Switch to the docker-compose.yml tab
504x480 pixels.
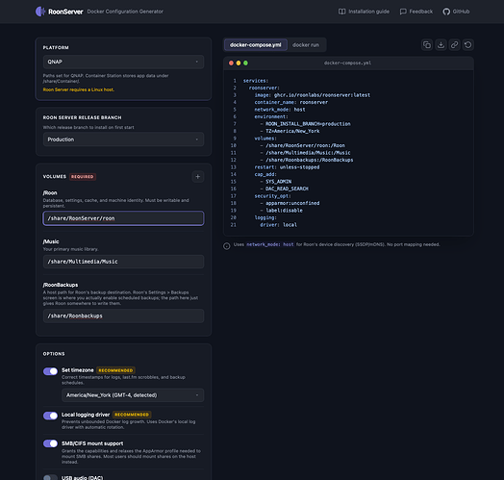(x=256, y=45)
